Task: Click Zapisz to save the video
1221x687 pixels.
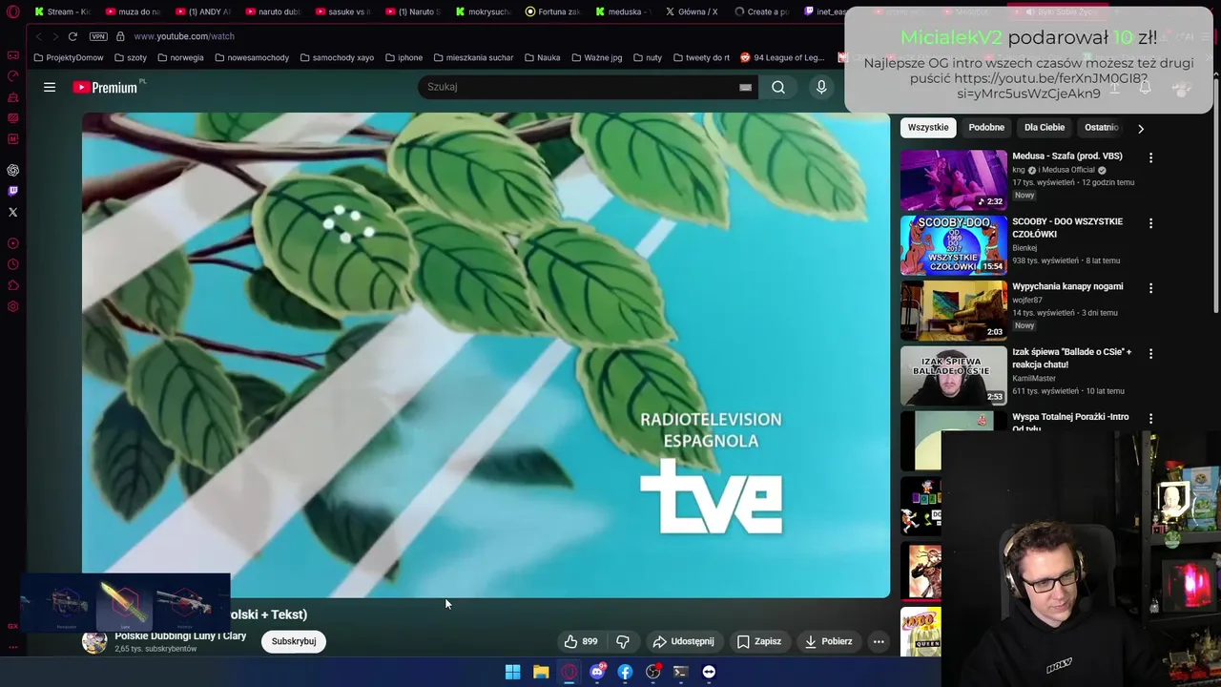Action: pos(759,641)
